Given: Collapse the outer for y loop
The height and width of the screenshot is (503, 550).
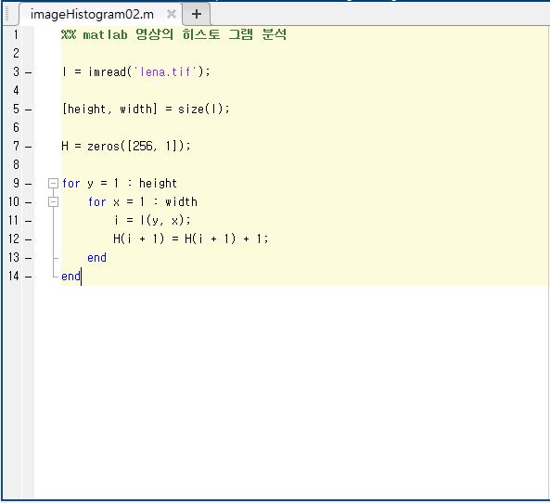Looking at the screenshot, I should pos(53,183).
